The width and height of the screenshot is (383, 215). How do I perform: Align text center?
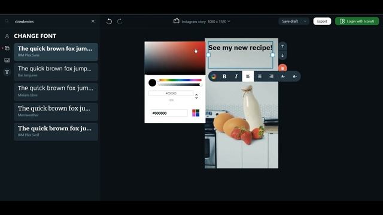[x=260, y=76]
